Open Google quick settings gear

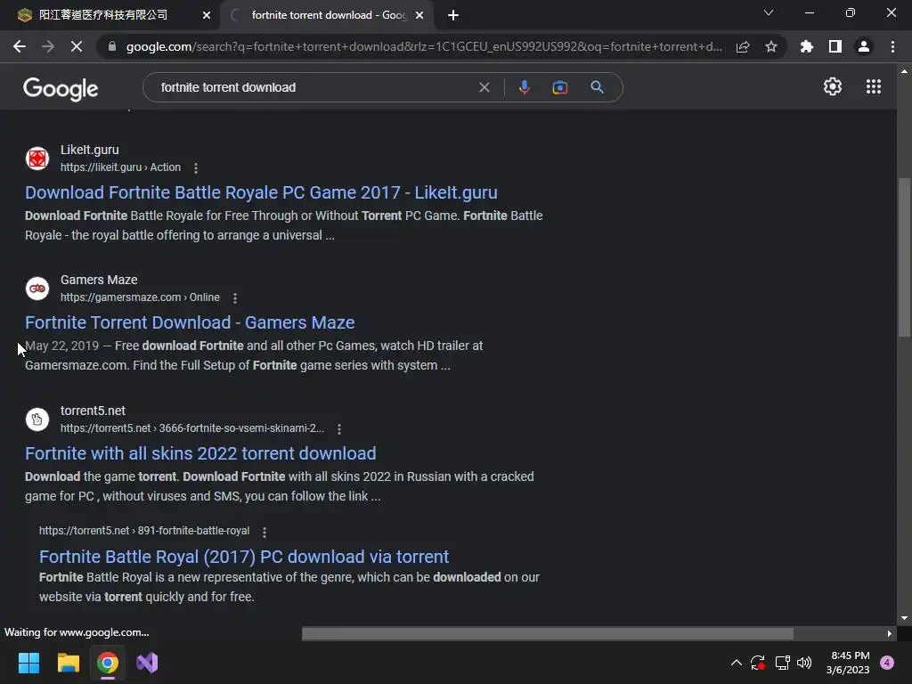833,86
